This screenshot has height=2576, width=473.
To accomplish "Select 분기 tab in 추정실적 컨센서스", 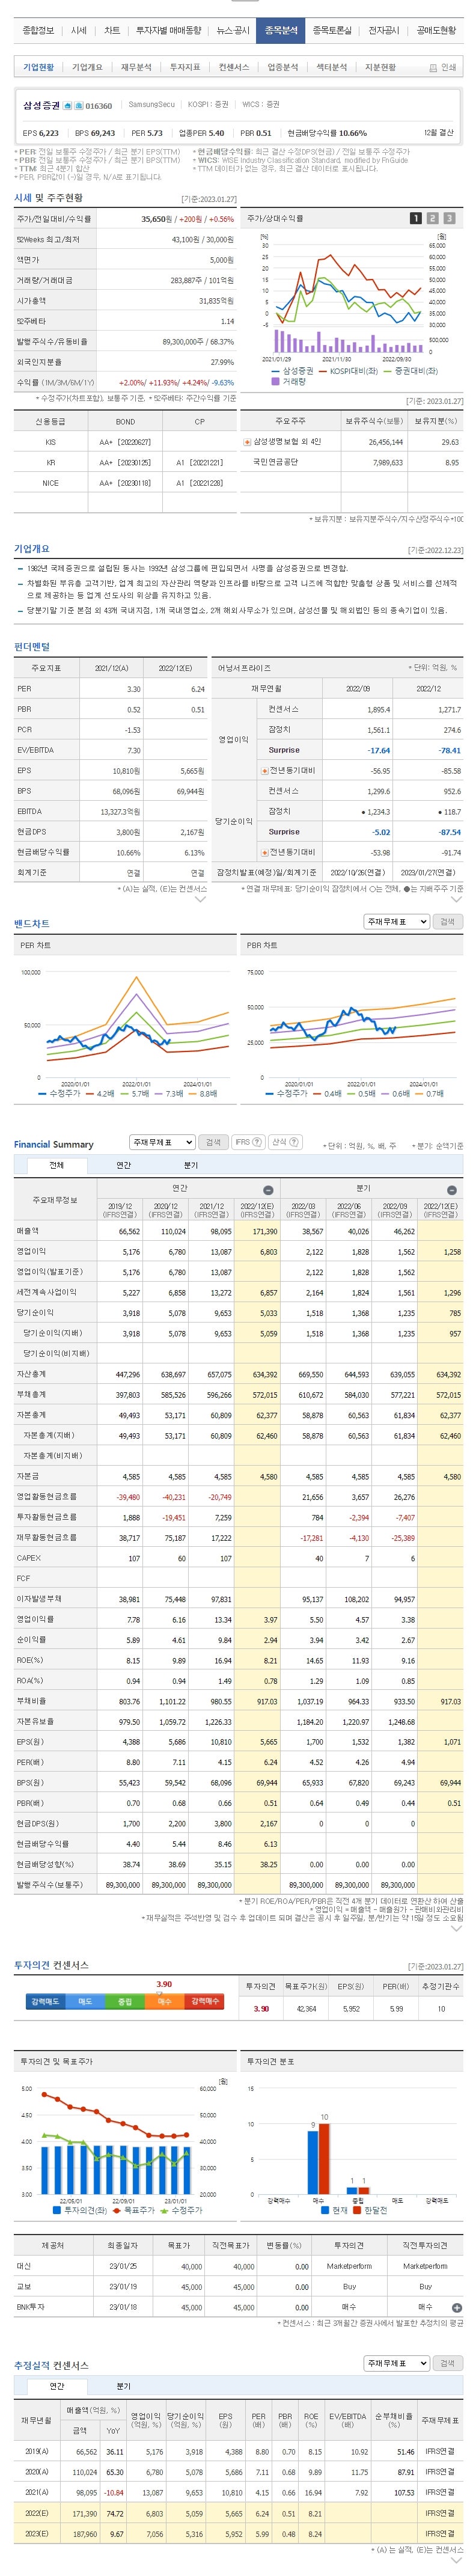I will point(123,2386).
